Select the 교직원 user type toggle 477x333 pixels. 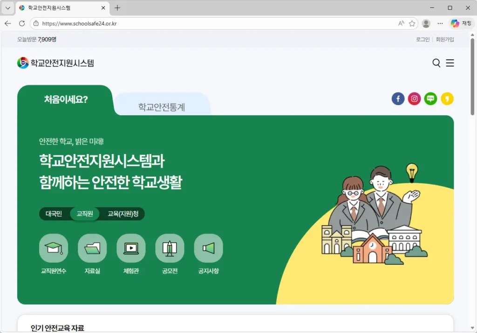[85, 214]
